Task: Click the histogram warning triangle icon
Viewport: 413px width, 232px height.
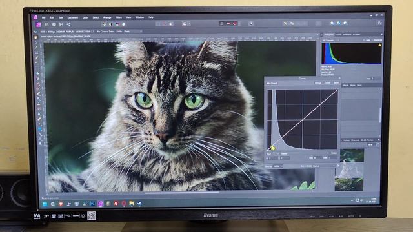Action: [x=379, y=45]
